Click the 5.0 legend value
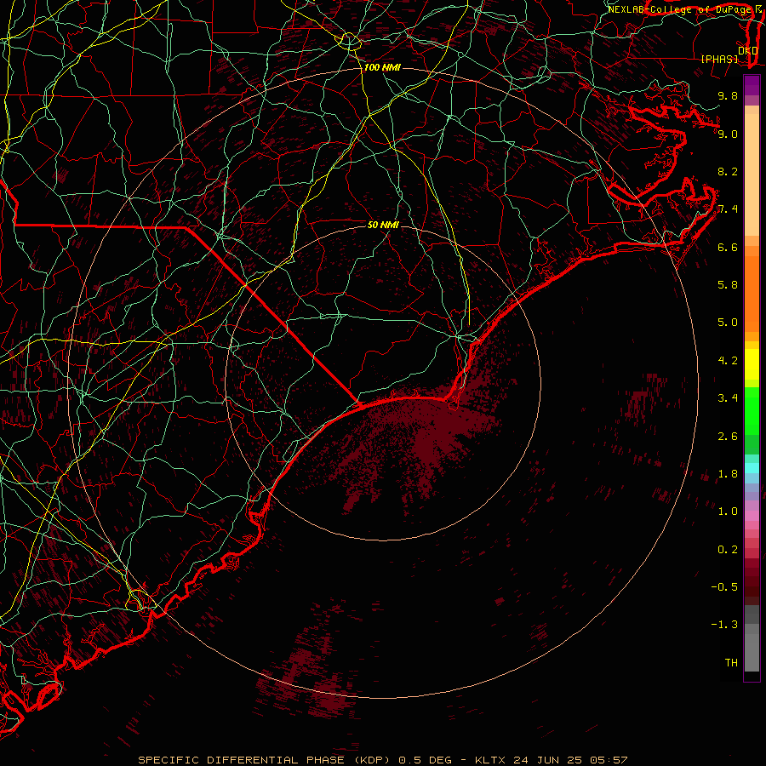 point(728,323)
